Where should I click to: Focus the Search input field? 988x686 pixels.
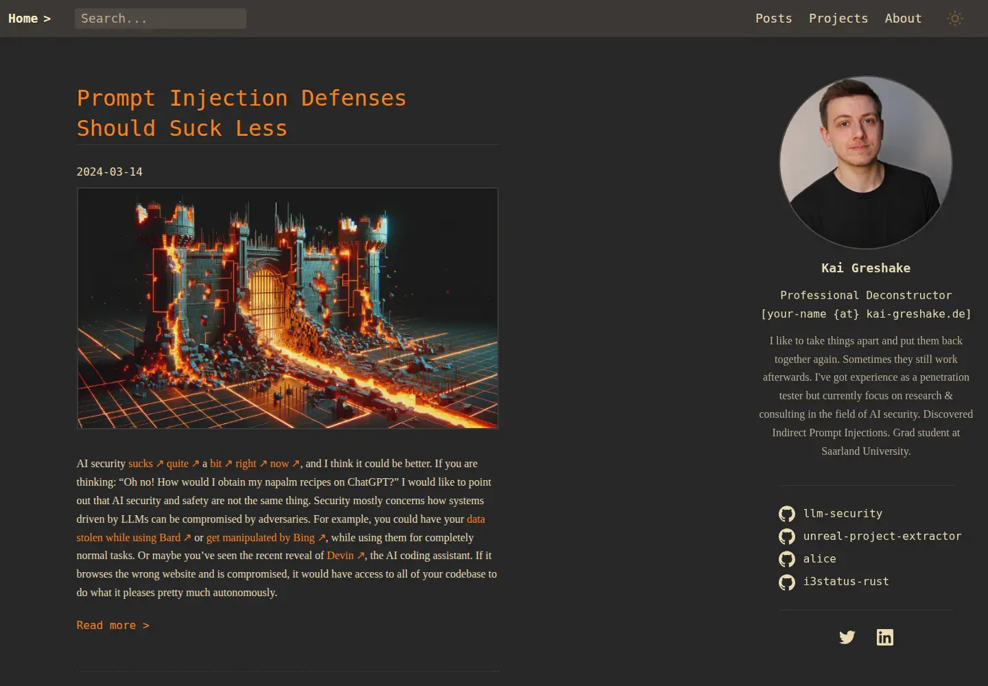[161, 19]
